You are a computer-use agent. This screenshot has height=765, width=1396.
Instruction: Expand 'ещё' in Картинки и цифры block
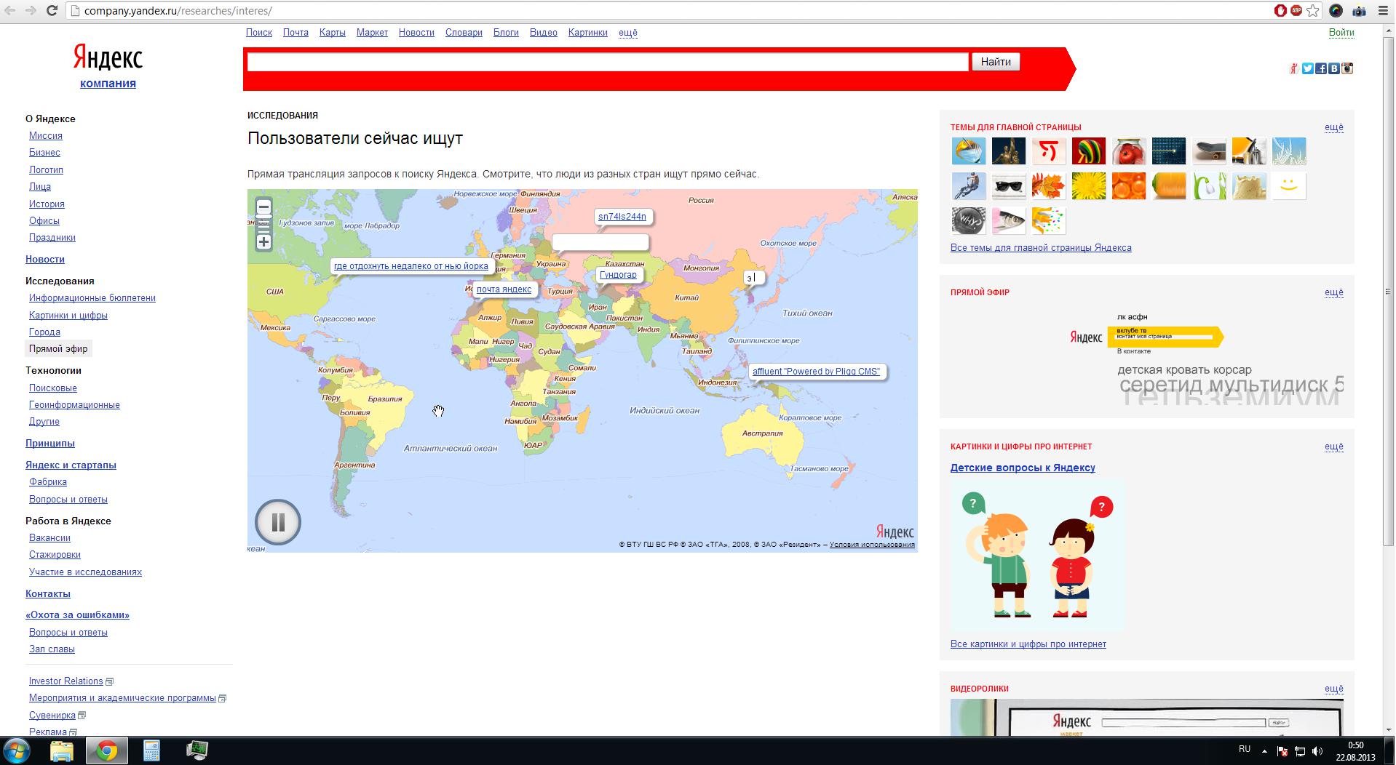point(1334,446)
